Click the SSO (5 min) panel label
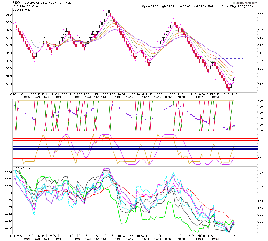Image resolution: width=268 pixels, height=241 pixels. point(22,10)
